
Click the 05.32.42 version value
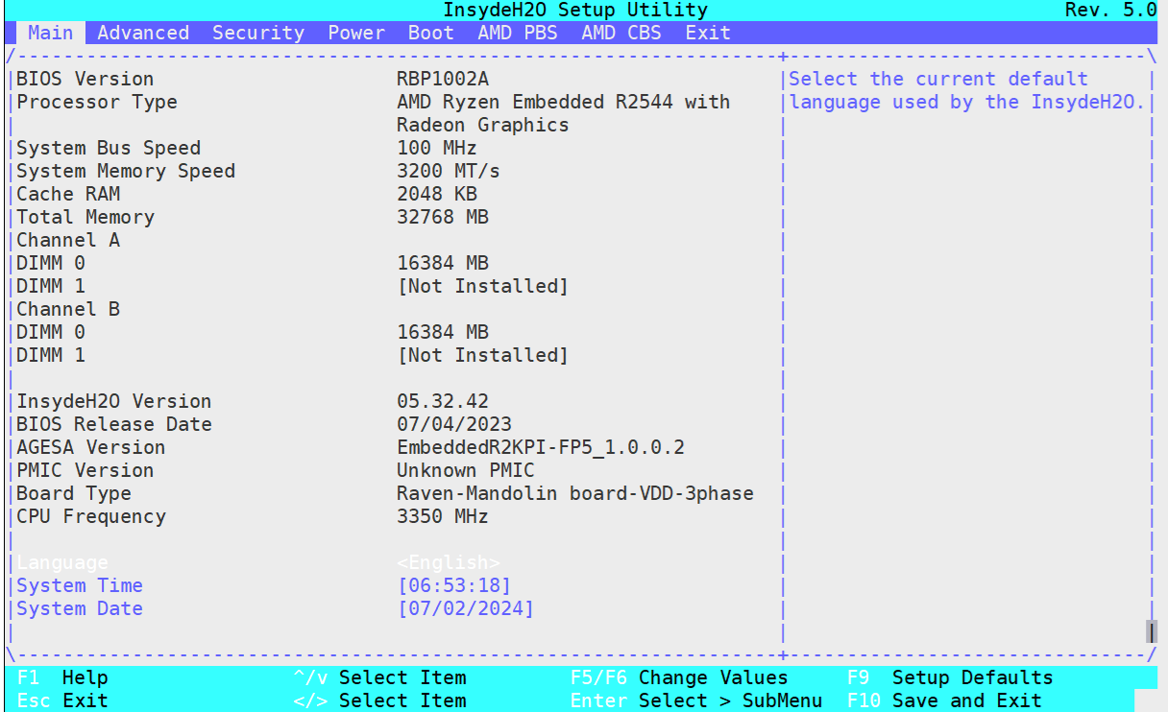pos(443,401)
